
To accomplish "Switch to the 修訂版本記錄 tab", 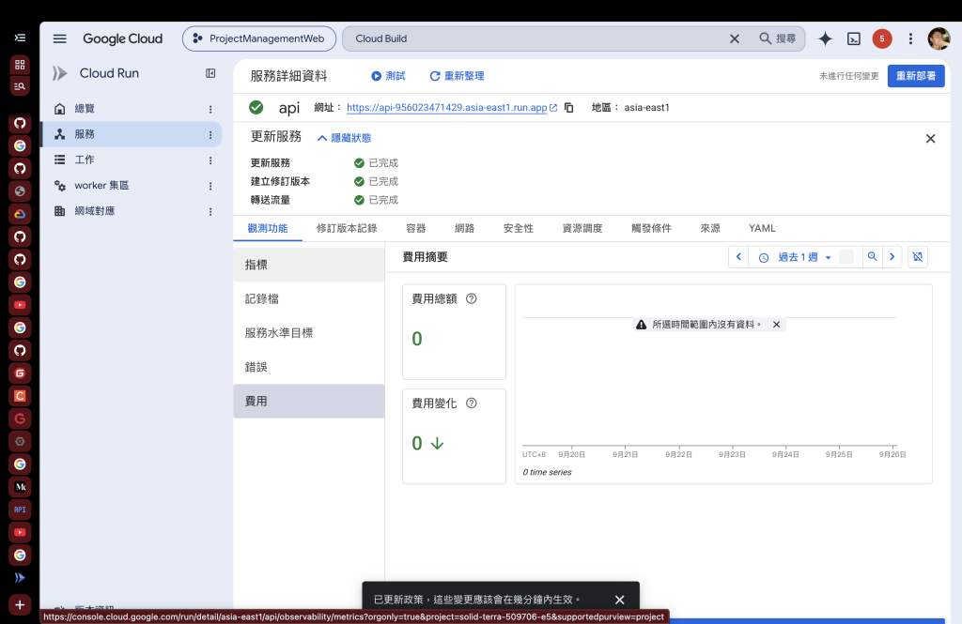I will coord(347,228).
